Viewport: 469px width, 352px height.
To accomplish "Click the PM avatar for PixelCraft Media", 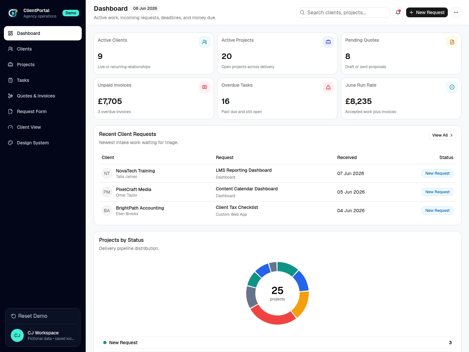I will tap(107, 192).
